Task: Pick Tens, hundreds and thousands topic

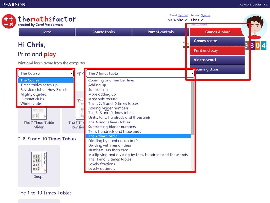Action: (138, 132)
